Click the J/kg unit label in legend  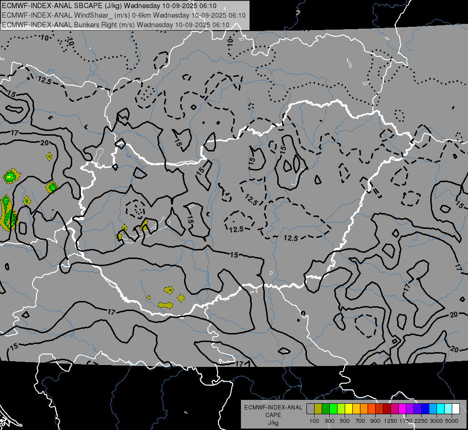coord(273,423)
